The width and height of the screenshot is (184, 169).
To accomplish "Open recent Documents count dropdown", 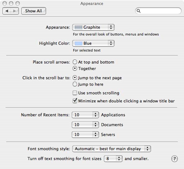I will pos(85,125).
